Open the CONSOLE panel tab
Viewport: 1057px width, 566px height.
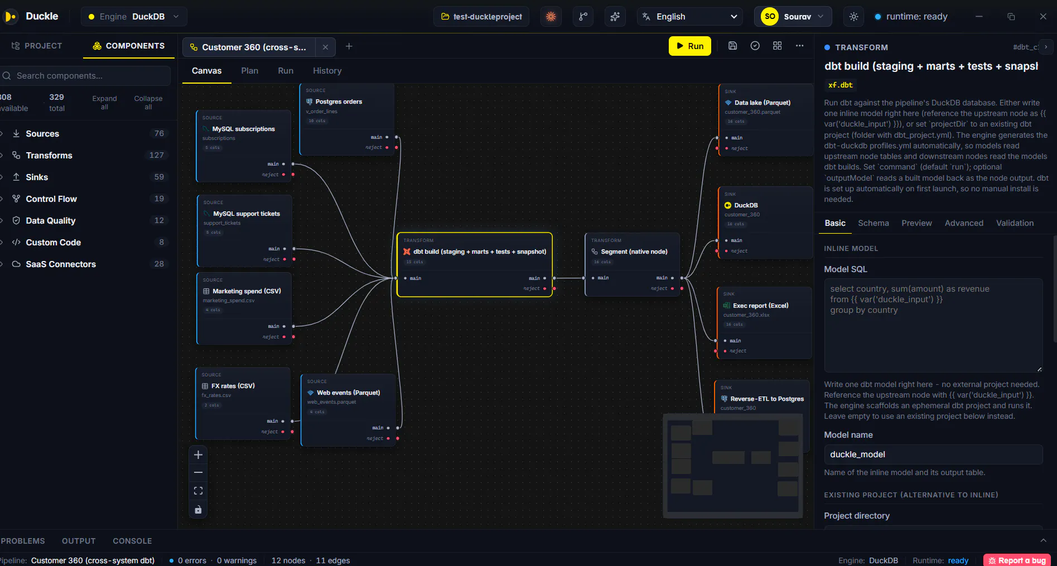132,541
